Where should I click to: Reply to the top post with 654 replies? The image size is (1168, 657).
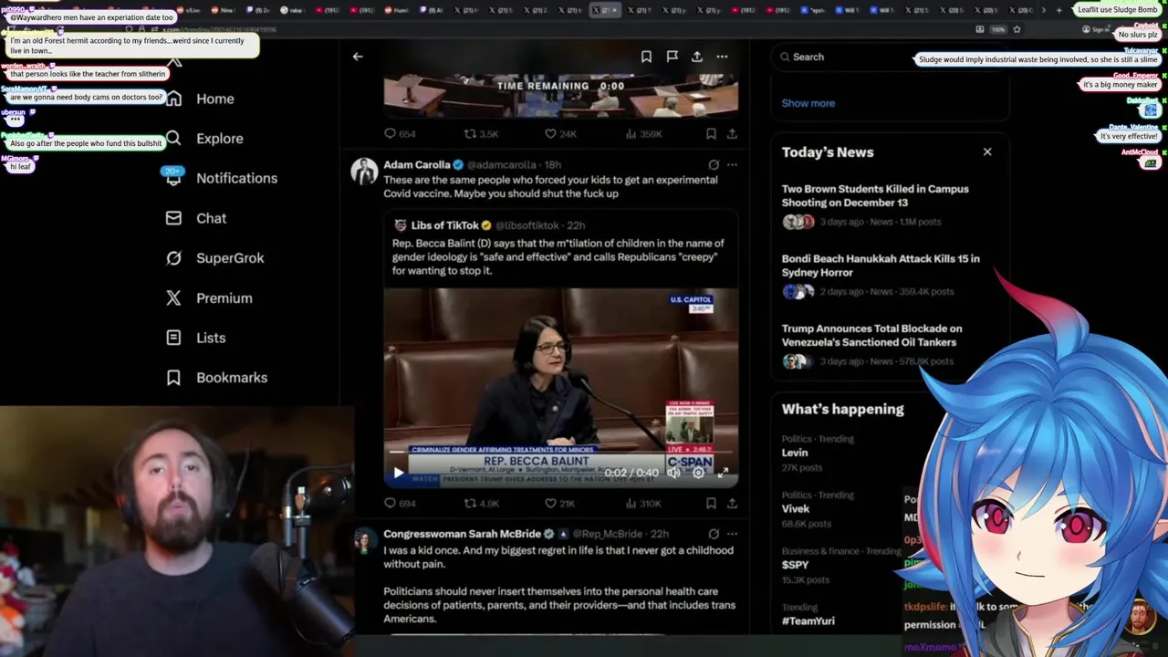click(400, 134)
